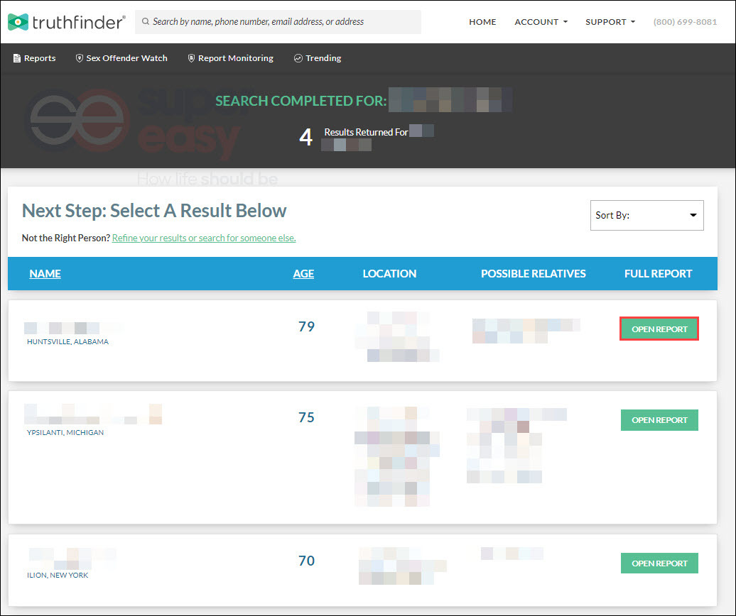The image size is (736, 616).
Task: Click the Report Monitoring shield icon
Action: pyautogui.click(x=191, y=58)
